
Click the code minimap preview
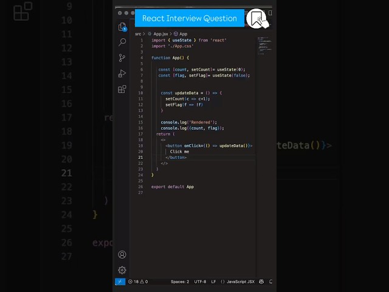264,46
